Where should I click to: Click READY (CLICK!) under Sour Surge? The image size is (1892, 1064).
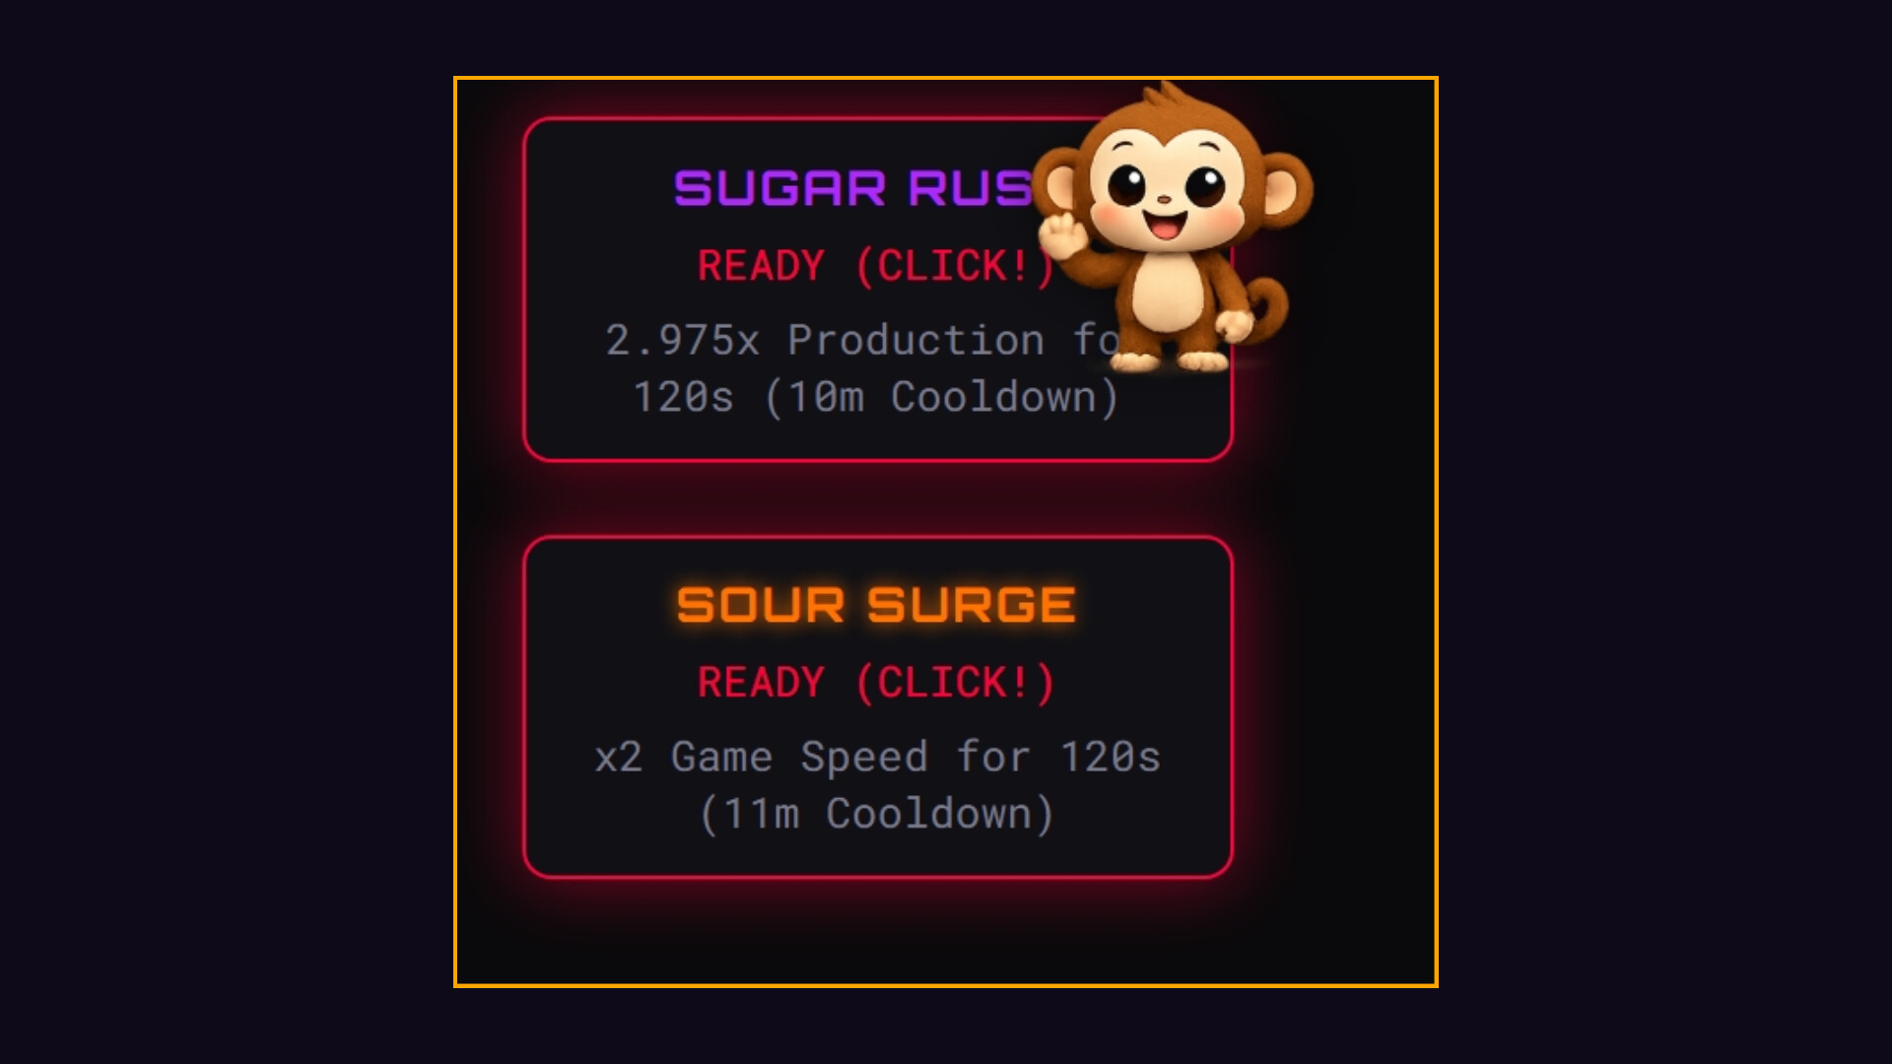(876, 683)
